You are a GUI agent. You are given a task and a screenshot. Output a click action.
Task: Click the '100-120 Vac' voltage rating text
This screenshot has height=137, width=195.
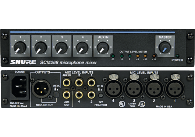click(17, 103)
